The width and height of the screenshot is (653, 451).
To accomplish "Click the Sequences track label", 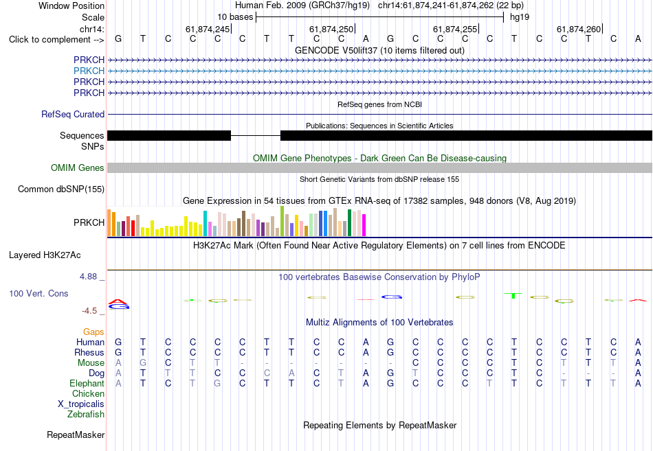I will click(82, 136).
